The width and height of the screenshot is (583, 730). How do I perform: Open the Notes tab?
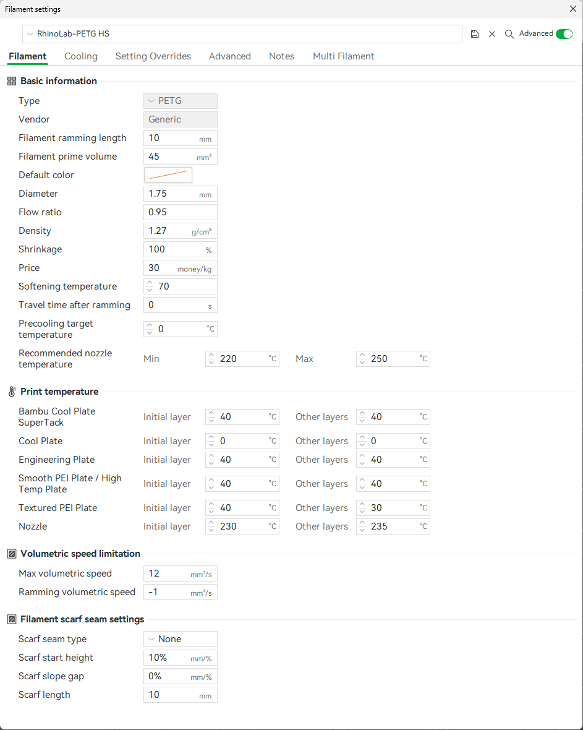(x=281, y=56)
